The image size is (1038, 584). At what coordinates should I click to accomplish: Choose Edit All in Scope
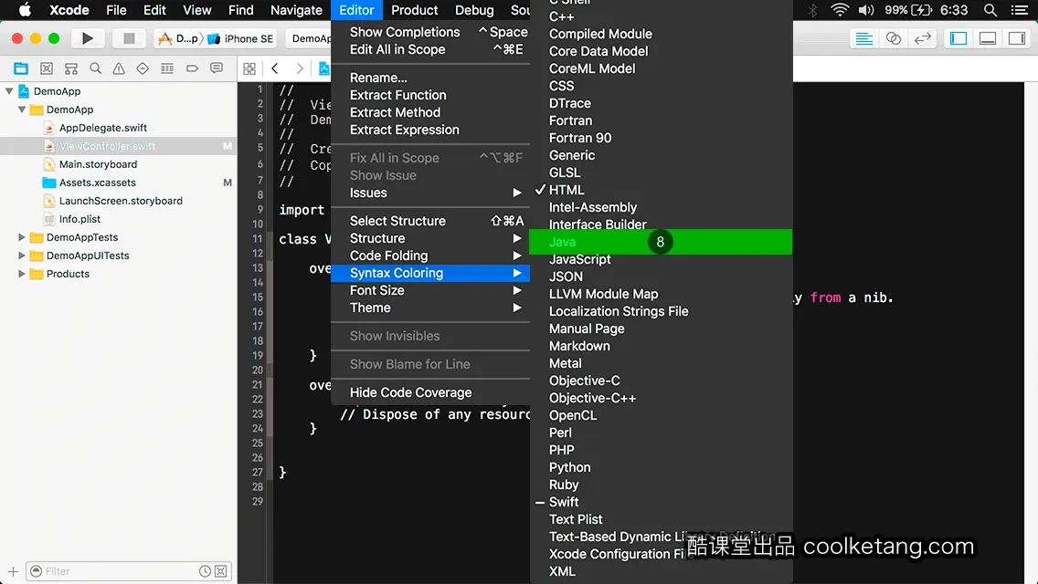[x=430, y=49]
